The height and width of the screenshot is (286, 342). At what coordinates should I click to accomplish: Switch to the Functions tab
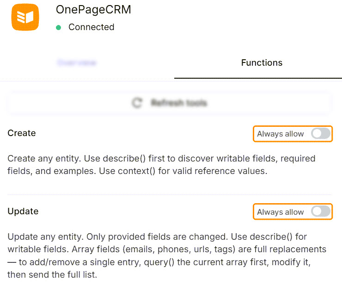[262, 62]
